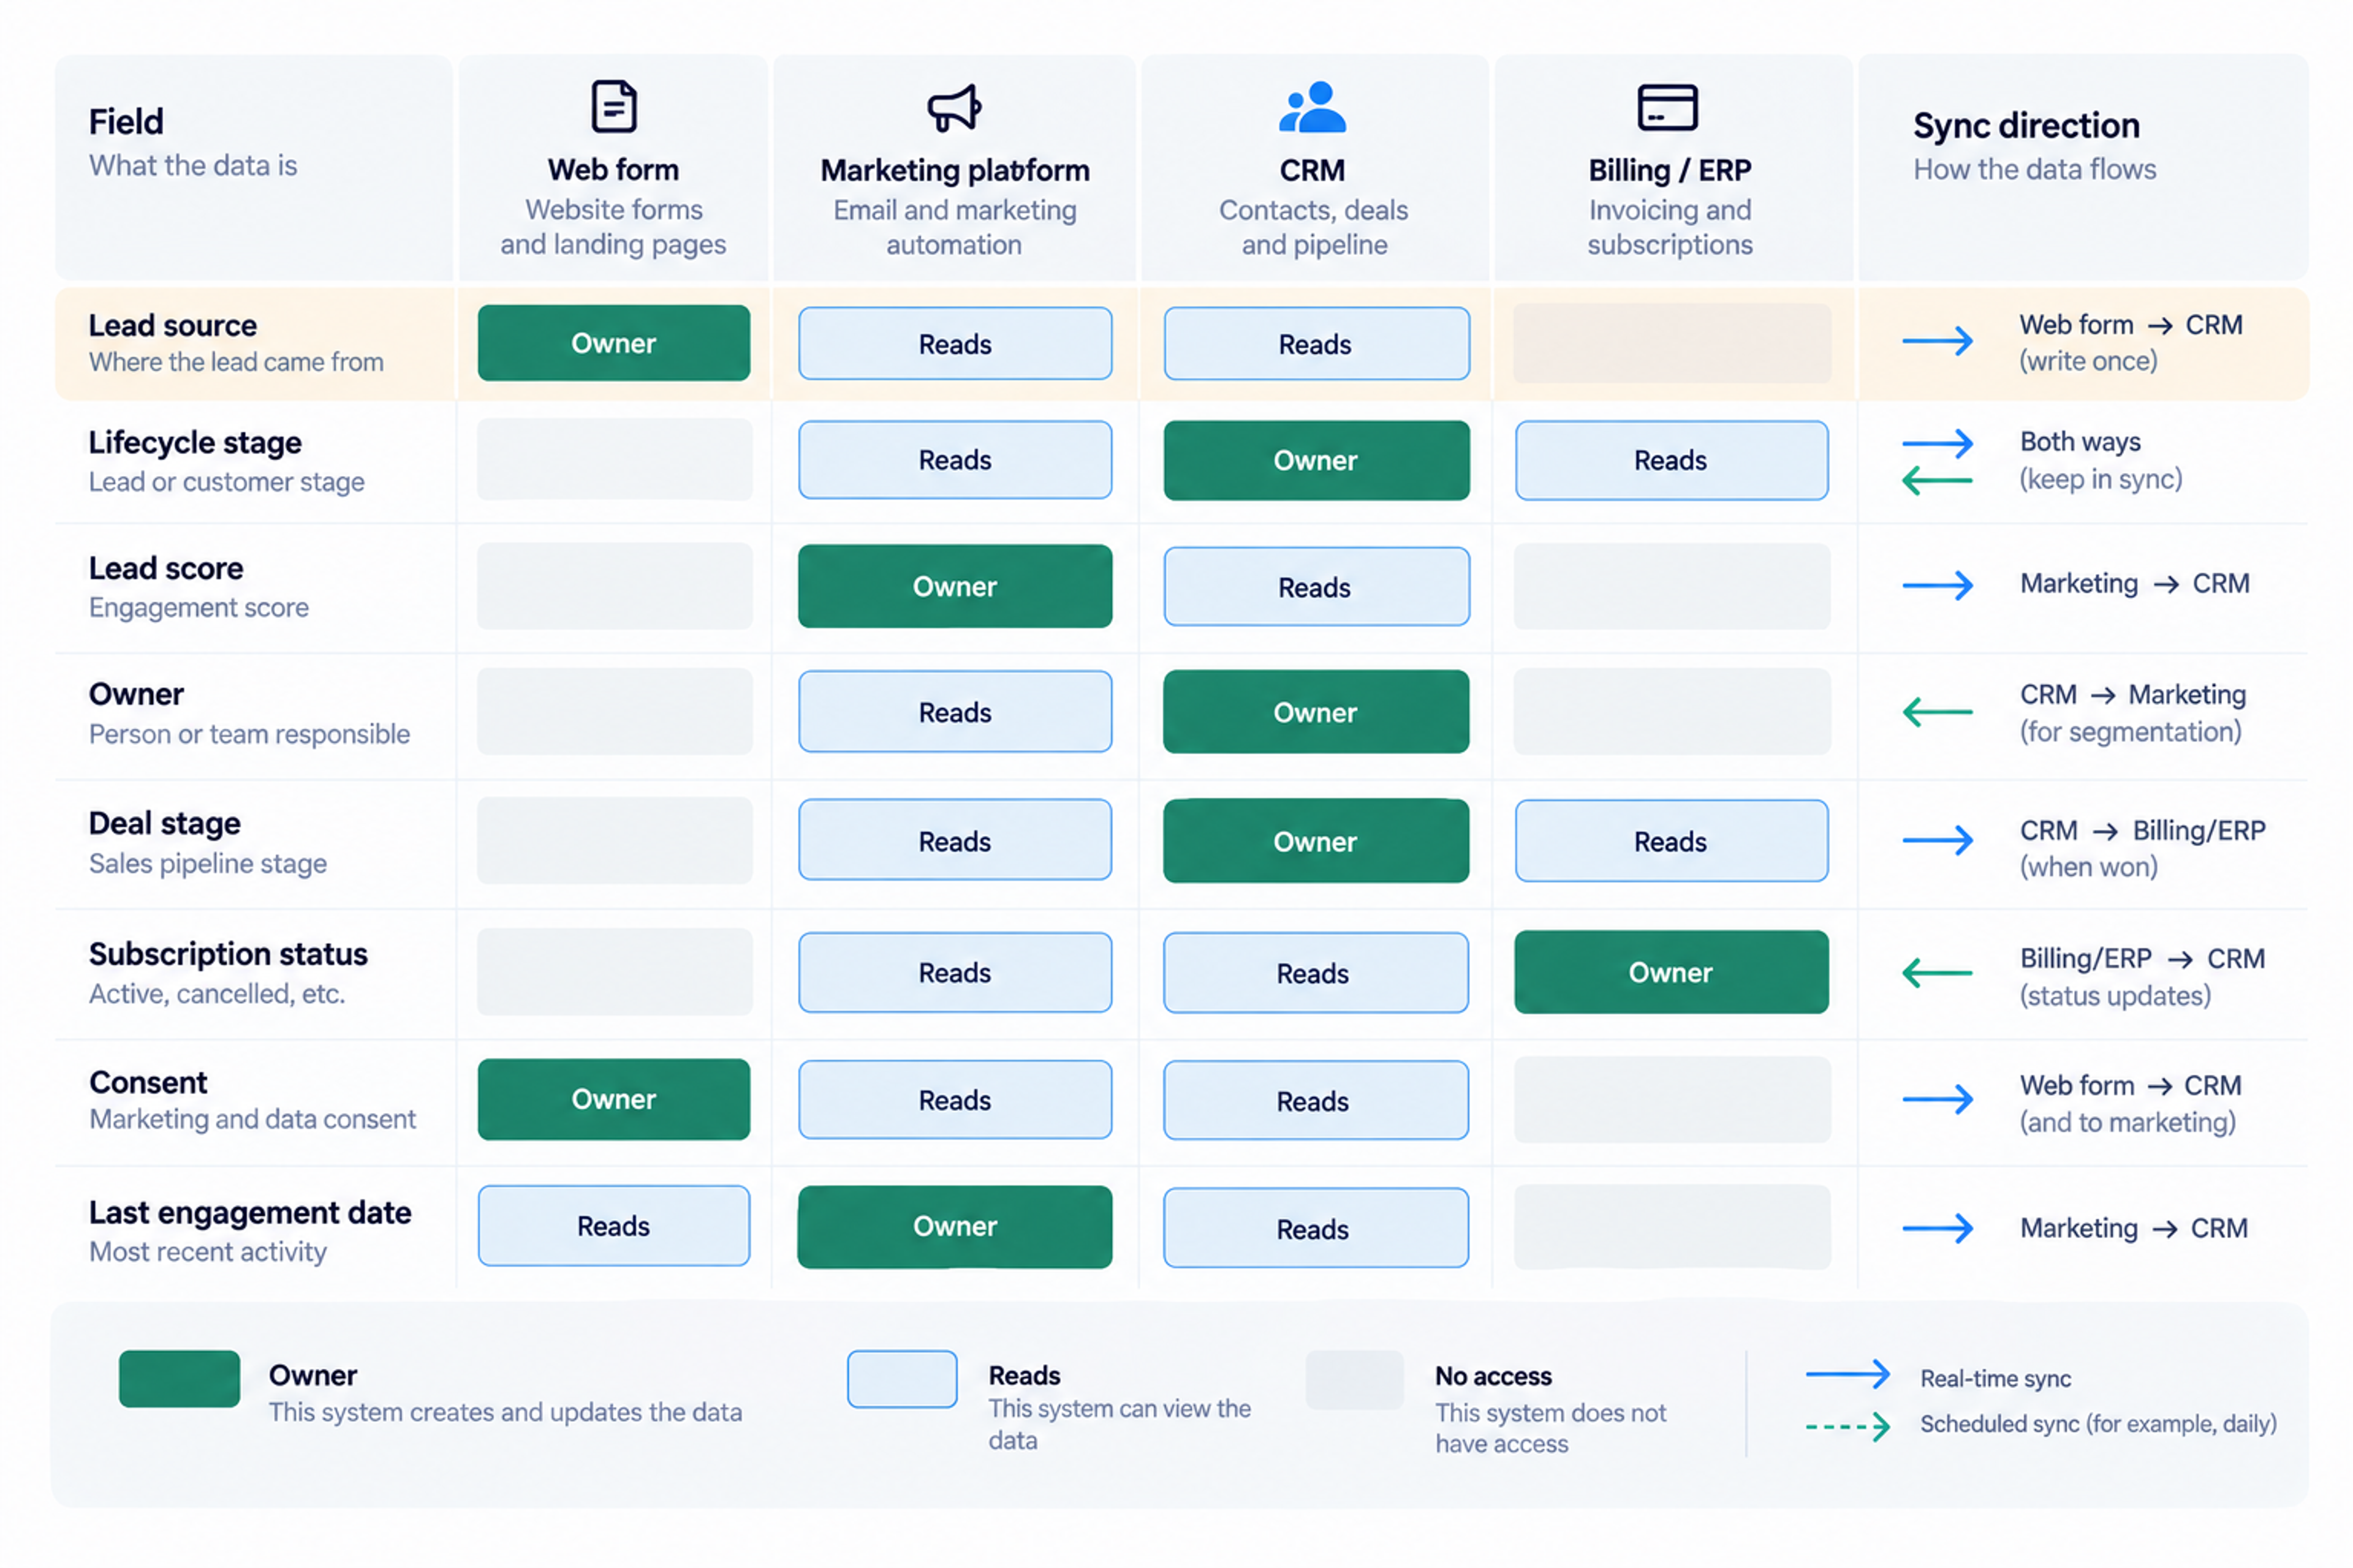Click Billing / ERP Reads badge for Deal stage

[x=1671, y=841]
